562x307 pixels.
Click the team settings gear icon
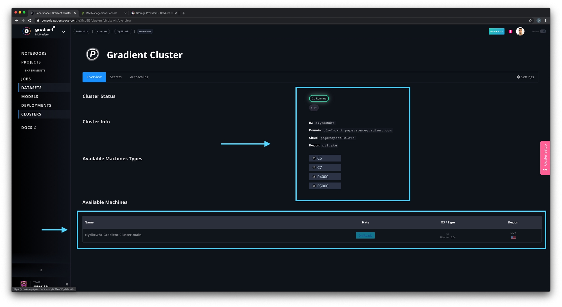click(67, 284)
